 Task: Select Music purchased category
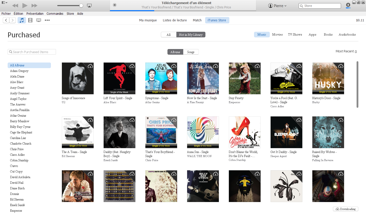tap(262, 35)
